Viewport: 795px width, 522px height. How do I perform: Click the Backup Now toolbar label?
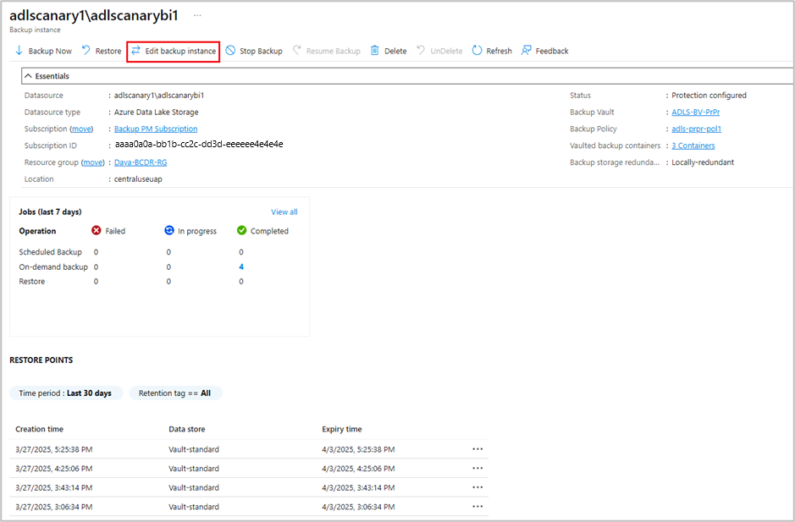click(x=50, y=52)
